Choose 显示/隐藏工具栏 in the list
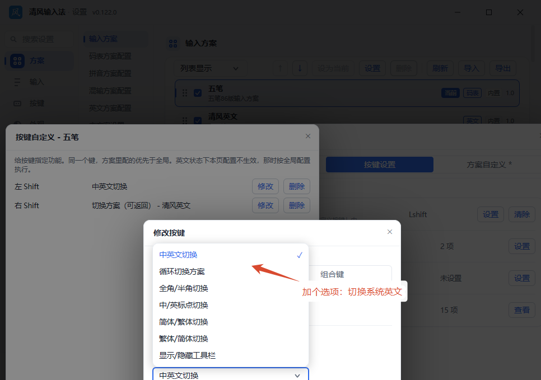 point(231,355)
